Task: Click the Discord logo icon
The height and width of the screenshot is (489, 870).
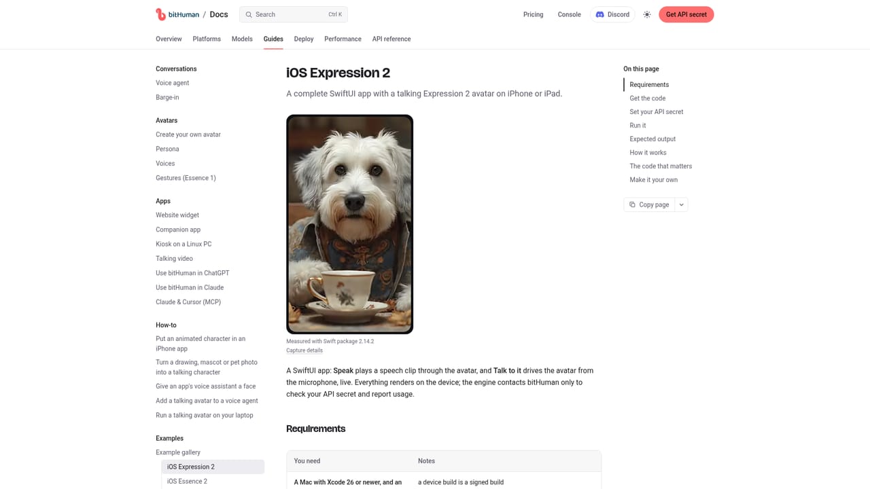Action: point(600,14)
